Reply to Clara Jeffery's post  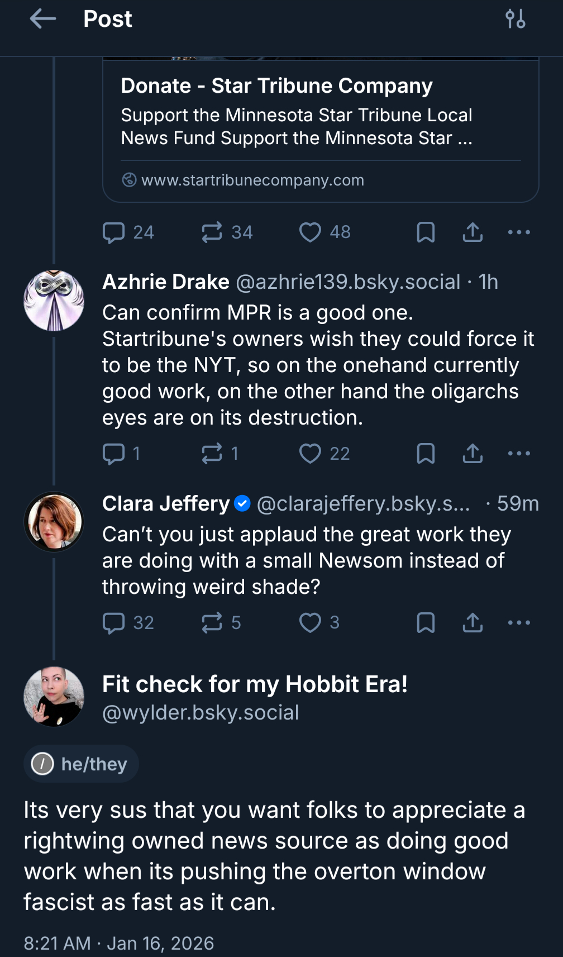pyautogui.click(x=114, y=623)
